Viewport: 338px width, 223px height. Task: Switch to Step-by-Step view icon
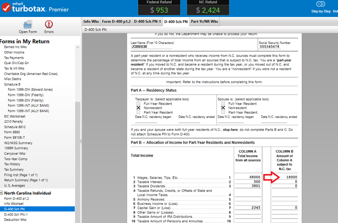pyautogui.click(x=320, y=4)
